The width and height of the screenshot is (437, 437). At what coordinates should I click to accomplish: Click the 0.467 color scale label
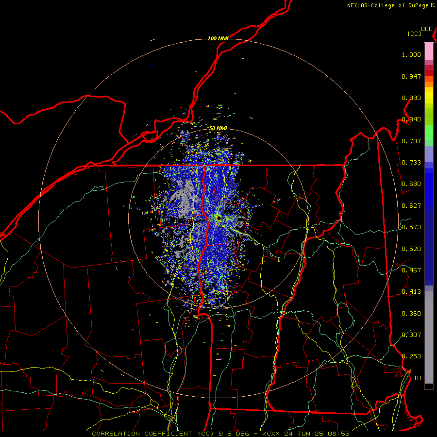click(x=411, y=270)
